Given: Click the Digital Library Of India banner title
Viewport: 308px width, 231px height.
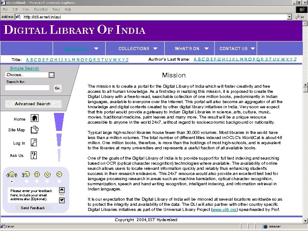Looking at the screenshot, I should (74, 30).
